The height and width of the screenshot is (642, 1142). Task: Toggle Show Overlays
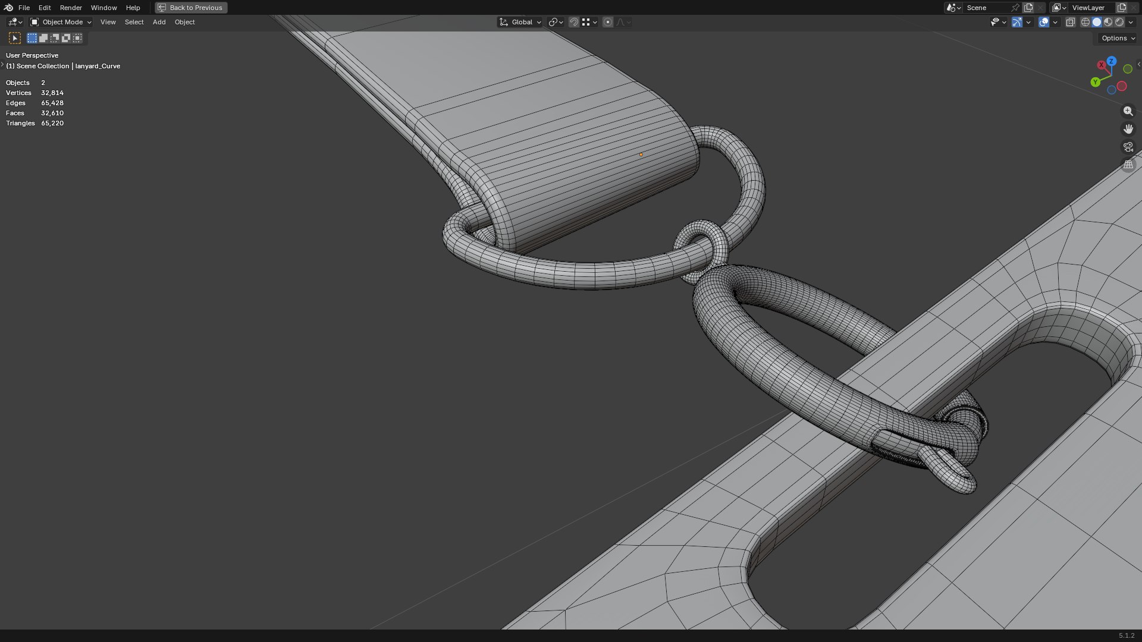[1044, 22]
